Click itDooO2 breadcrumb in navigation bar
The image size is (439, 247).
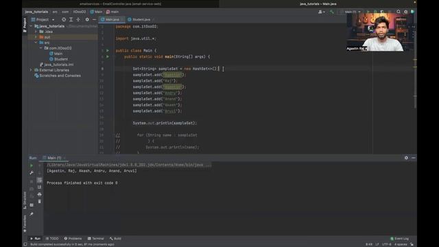tap(80, 12)
